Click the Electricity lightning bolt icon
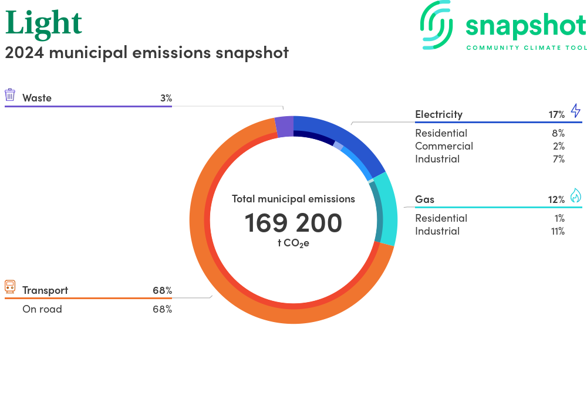Screen dimensions: 587x393 [x=575, y=111]
